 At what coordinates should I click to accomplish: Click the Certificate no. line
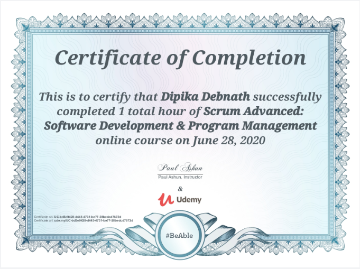[78, 217]
